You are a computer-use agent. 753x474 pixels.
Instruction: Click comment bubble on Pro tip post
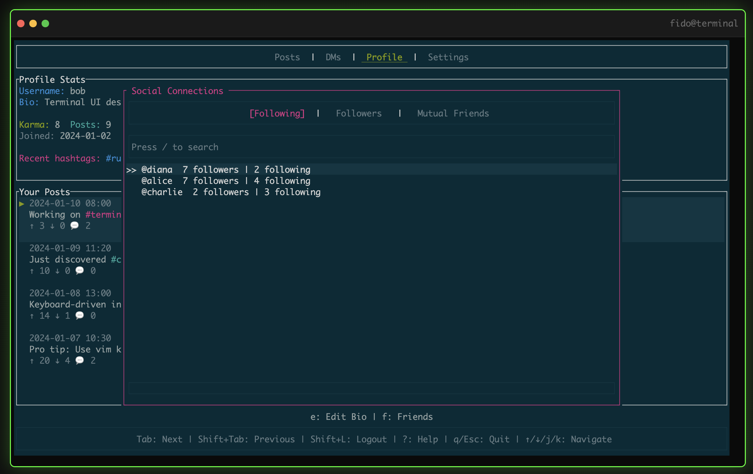79,361
